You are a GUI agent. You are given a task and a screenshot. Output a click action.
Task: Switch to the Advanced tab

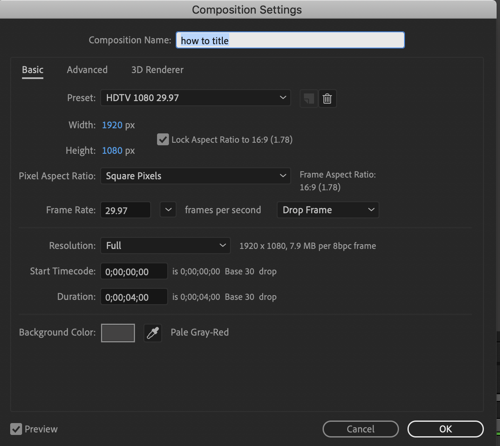coord(87,70)
